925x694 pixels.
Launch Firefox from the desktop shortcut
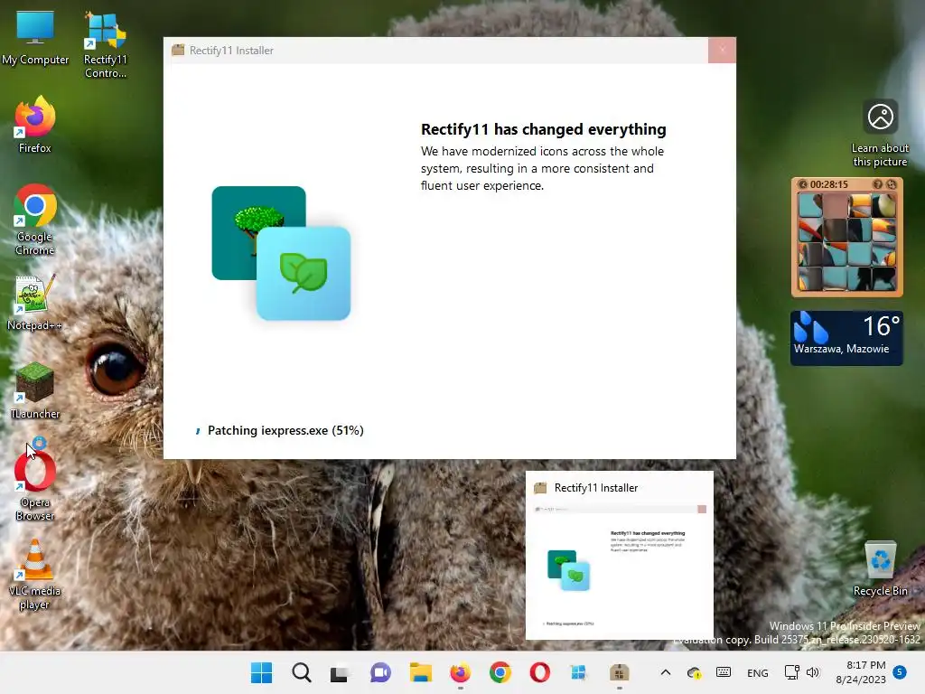tap(35, 126)
